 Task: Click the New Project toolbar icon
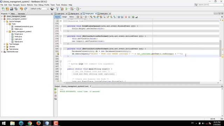[7, 9]
